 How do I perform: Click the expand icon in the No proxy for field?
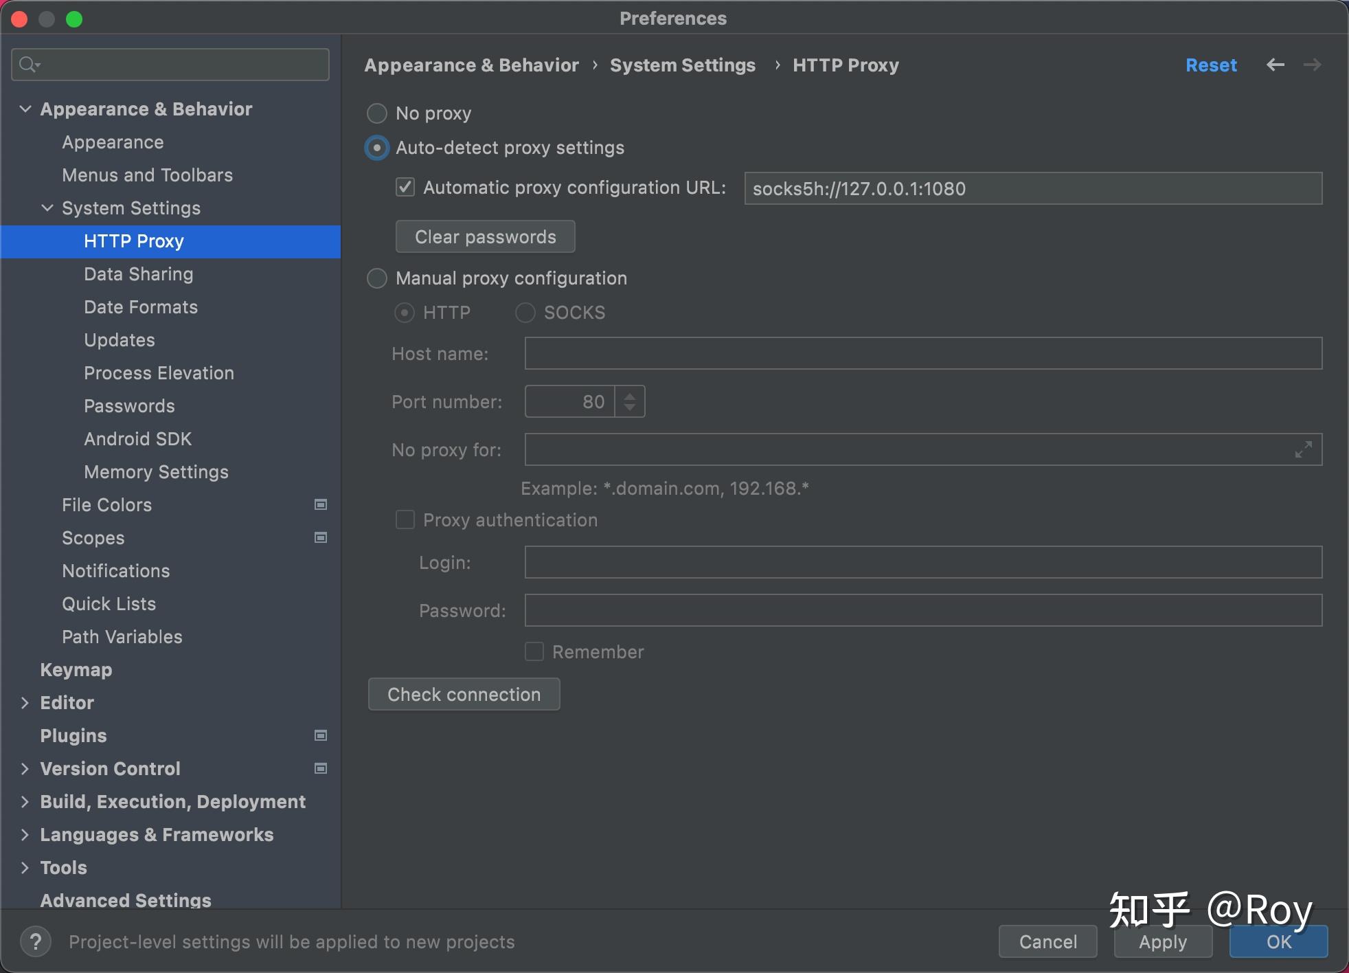coord(1302,450)
